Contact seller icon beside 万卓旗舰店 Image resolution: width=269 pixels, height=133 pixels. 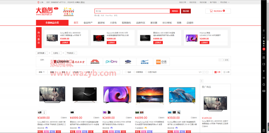146,128
